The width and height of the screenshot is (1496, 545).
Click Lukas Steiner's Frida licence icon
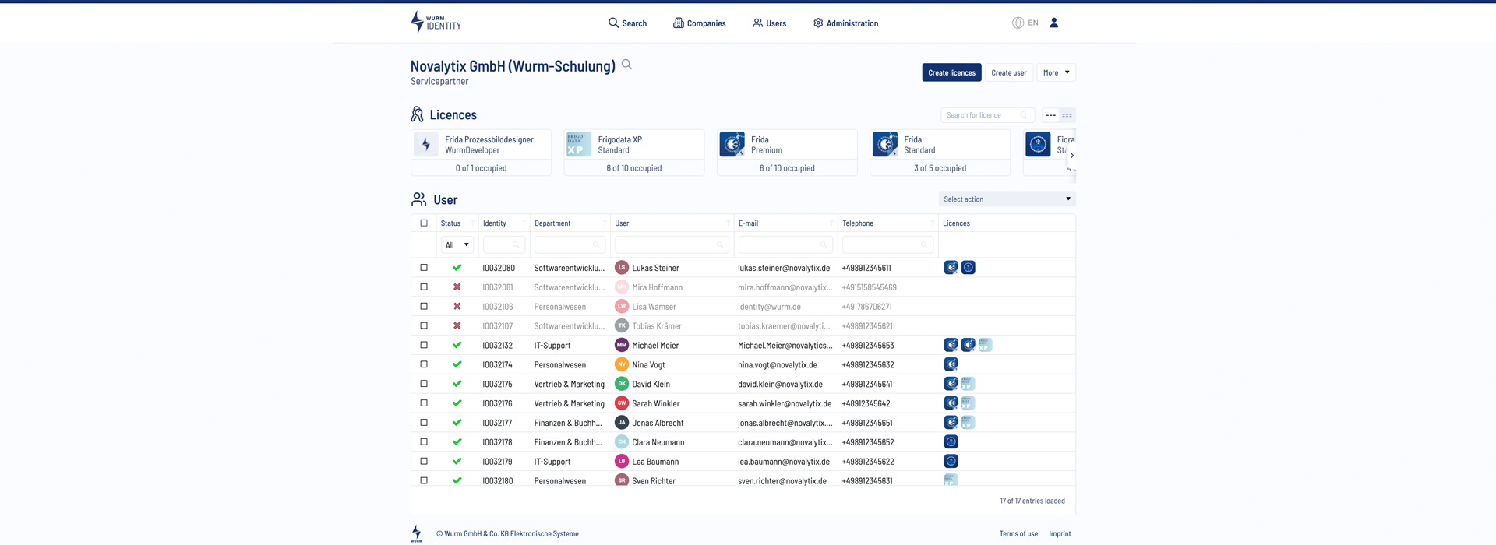pyautogui.click(x=951, y=268)
